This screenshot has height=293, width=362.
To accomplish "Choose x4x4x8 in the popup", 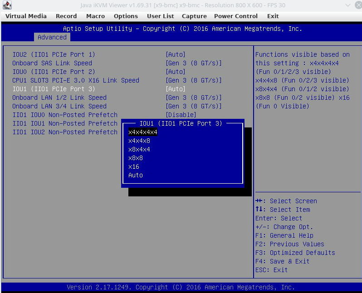I will click(139, 141).
